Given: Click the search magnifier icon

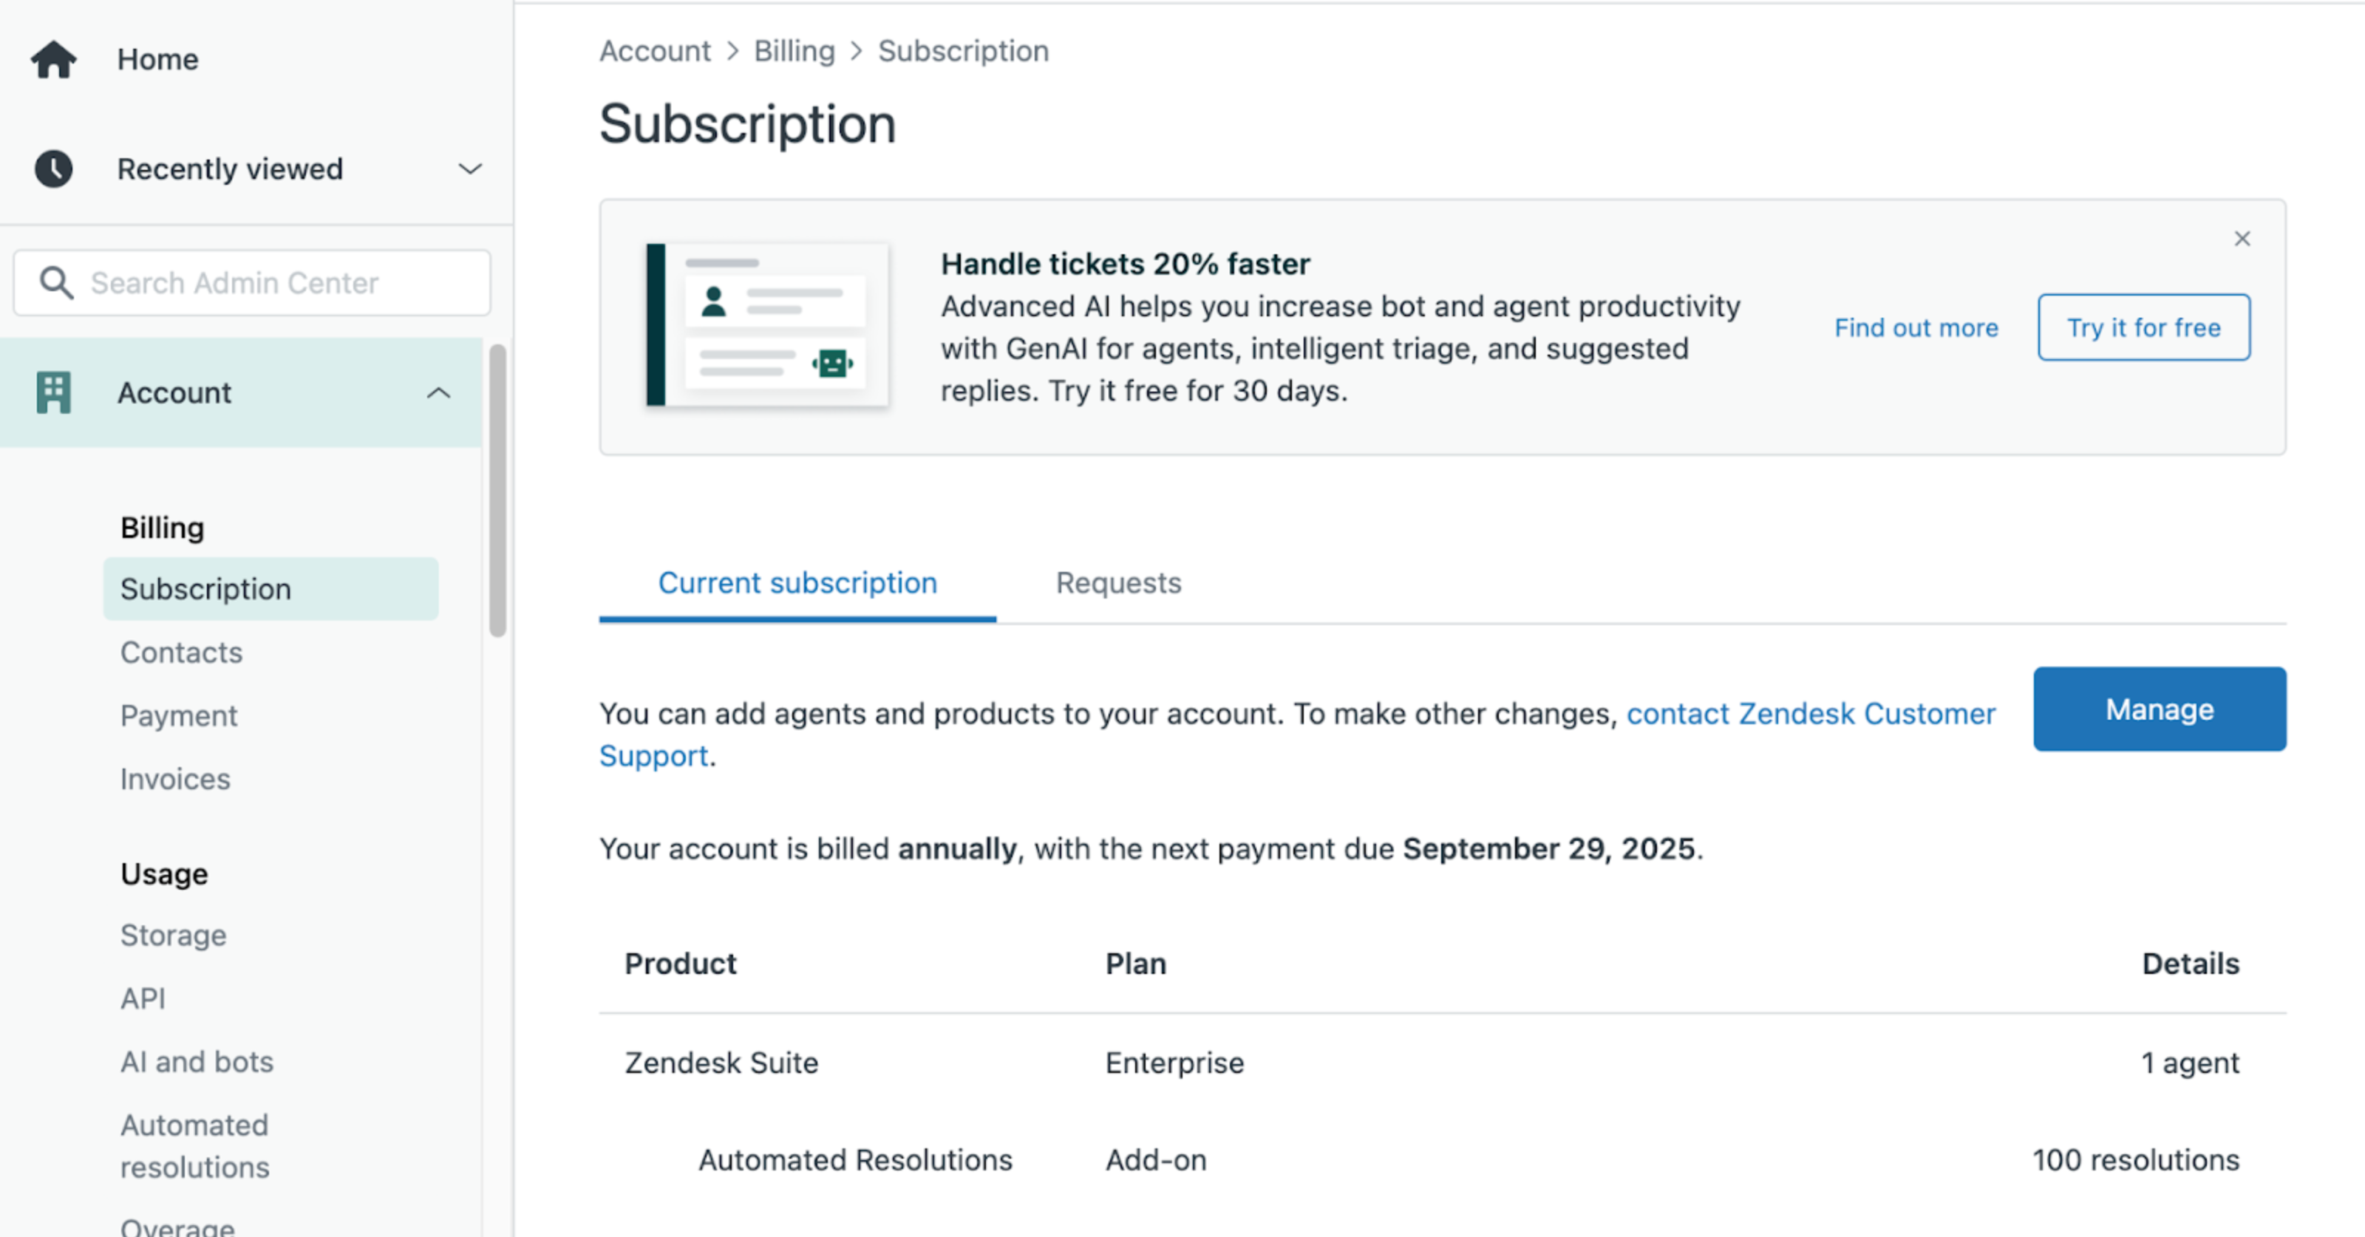Looking at the screenshot, I should (x=56, y=282).
